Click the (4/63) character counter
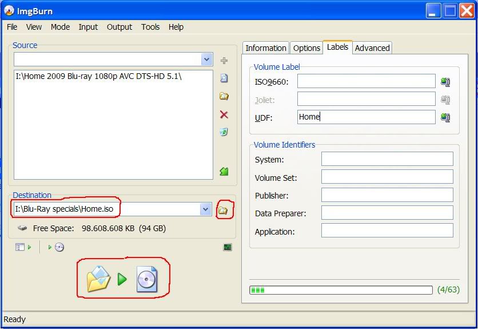 pyautogui.click(x=448, y=290)
